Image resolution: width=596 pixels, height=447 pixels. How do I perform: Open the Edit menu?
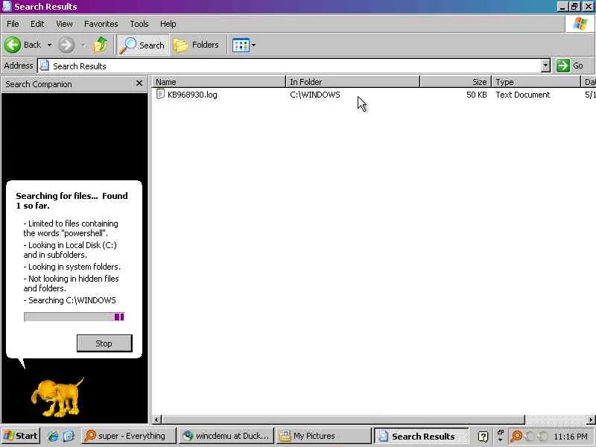37,24
